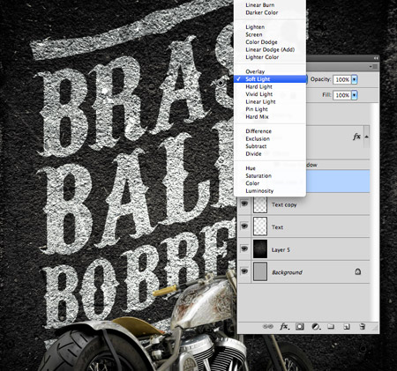Click the highlighted selected layer row
397x371 pixels.
(338, 182)
